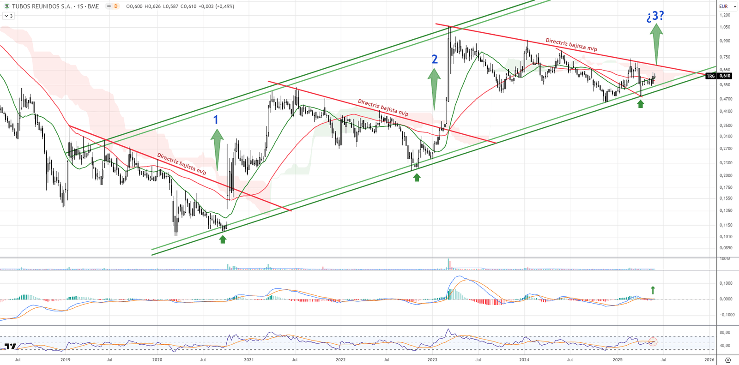Expand the collapsed indicators legend showing 3
Image resolution: width=739 pixels, height=365 pixels.
[x=8, y=16]
